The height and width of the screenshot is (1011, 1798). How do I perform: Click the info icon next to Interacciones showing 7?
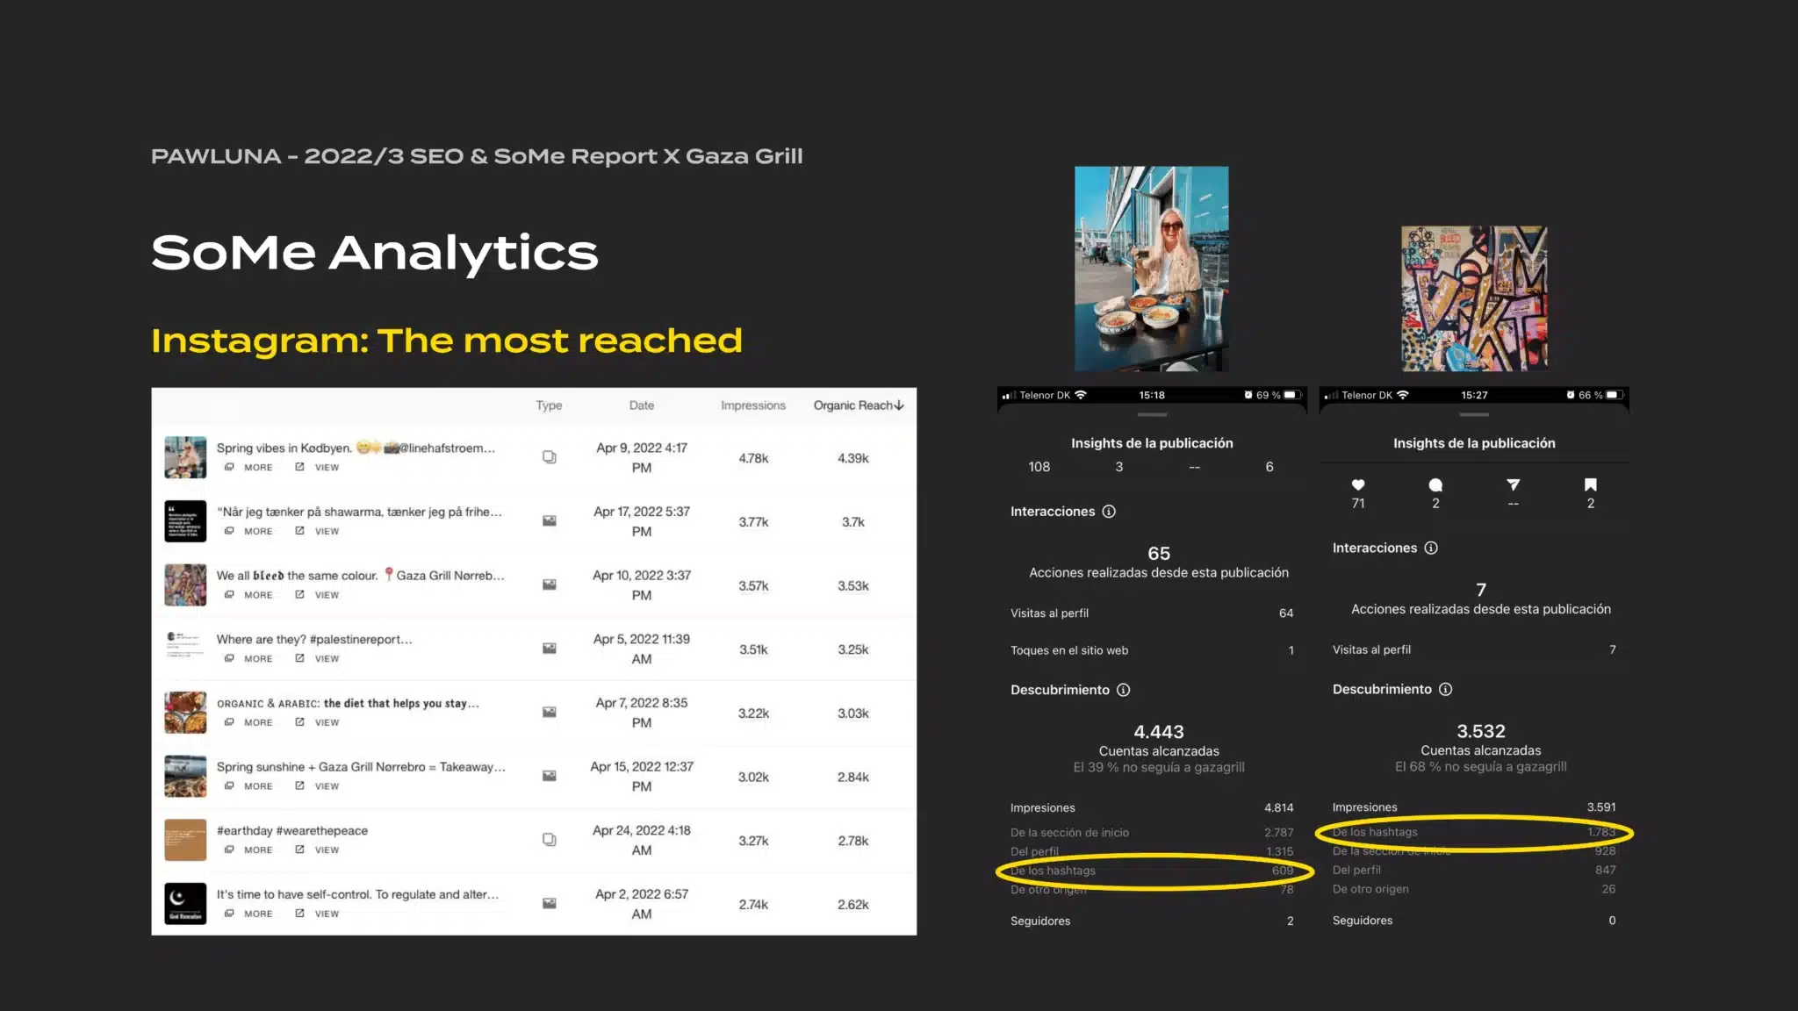[1431, 549]
